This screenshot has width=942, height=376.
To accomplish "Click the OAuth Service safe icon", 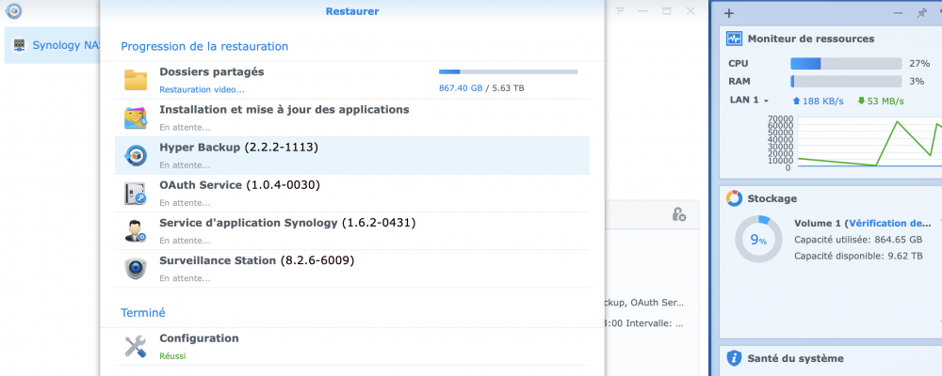I will [135, 193].
